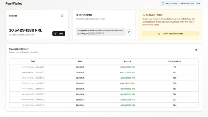Click date in the 414-confirmation row

[x=80, y=89]
